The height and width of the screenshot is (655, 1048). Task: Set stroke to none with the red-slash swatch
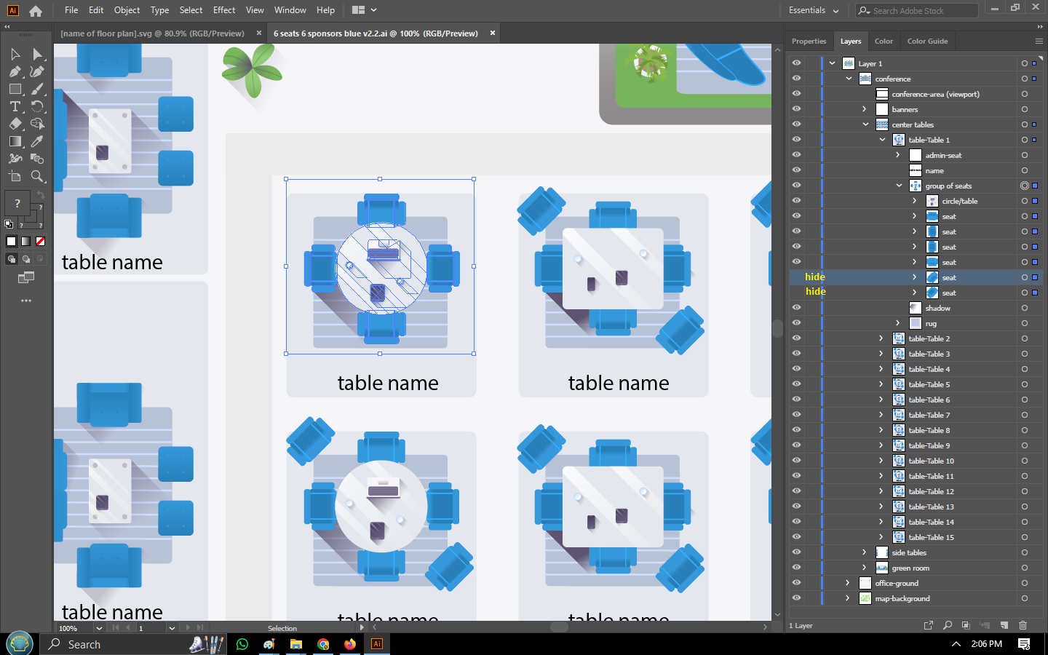41,241
